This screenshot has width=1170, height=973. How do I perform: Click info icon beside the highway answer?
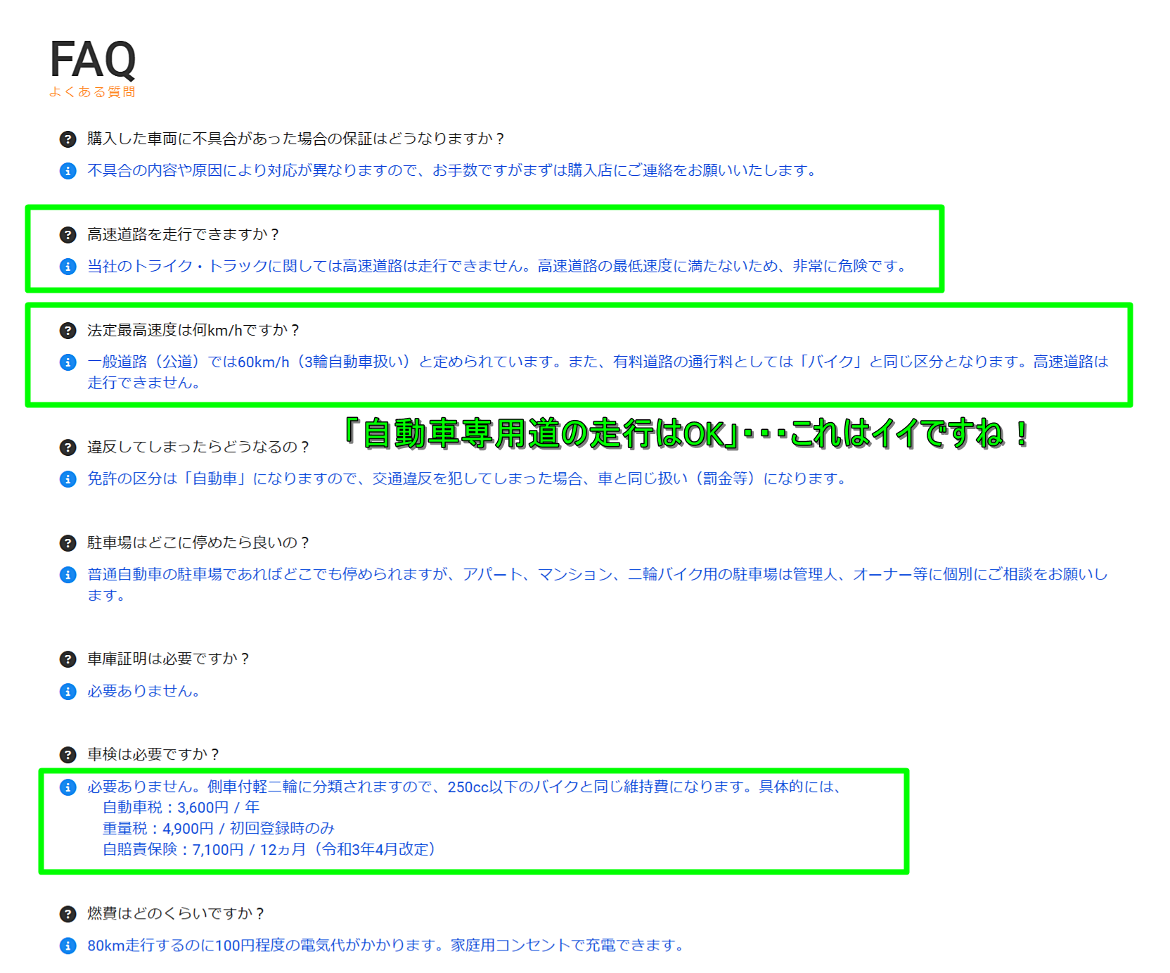(67, 267)
